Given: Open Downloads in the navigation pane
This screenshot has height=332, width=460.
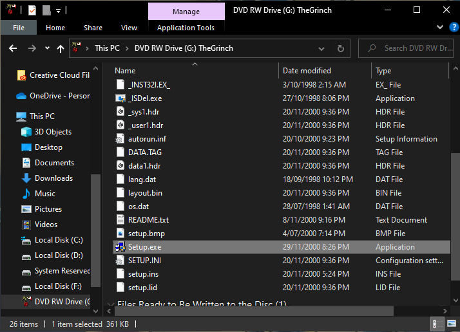Looking at the screenshot, I should point(47,178).
